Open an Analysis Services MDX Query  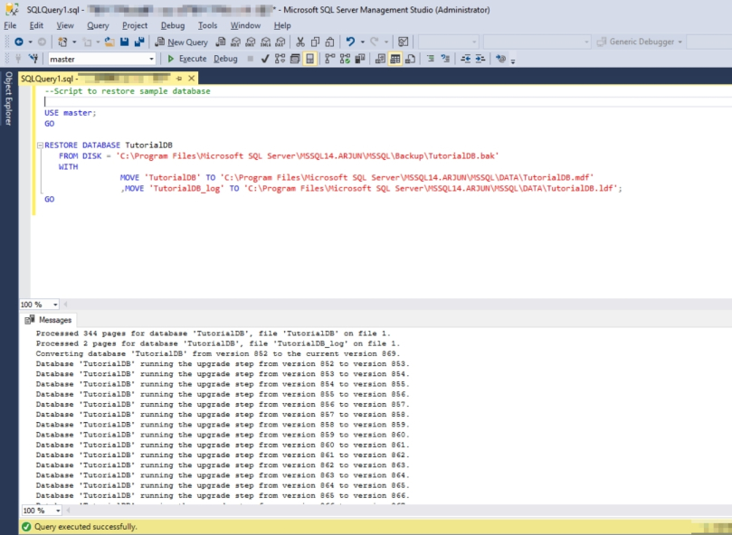(x=235, y=42)
